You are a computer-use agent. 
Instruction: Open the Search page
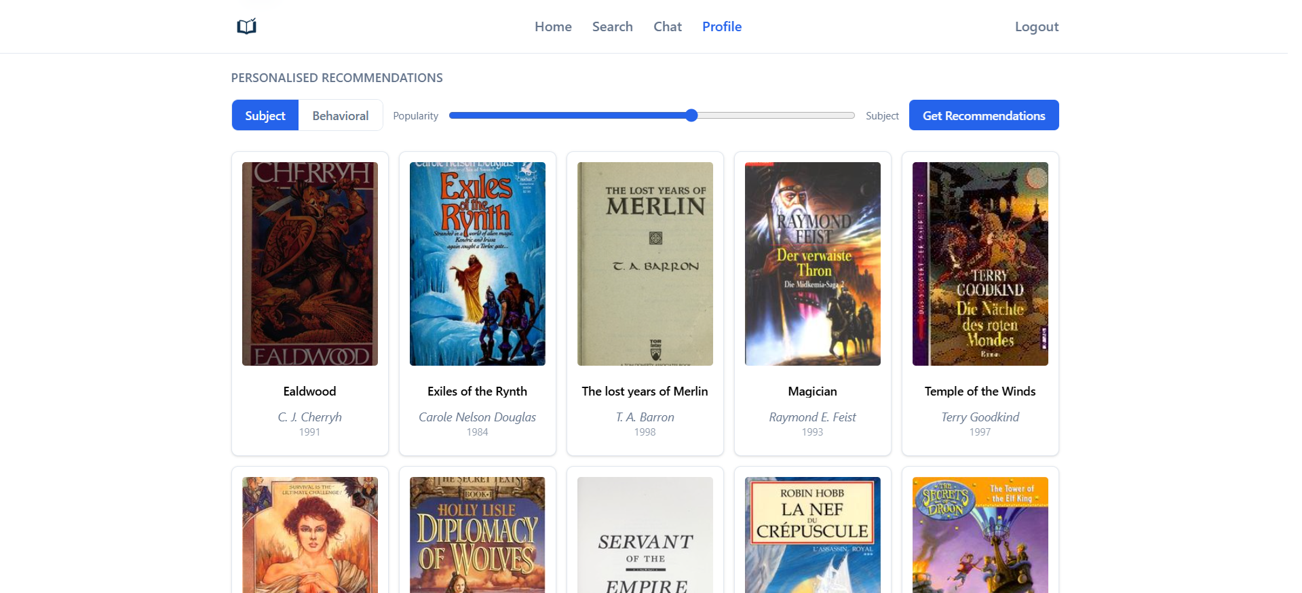[612, 26]
